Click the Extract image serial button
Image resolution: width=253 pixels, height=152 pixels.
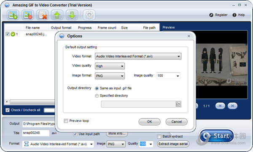173,144
